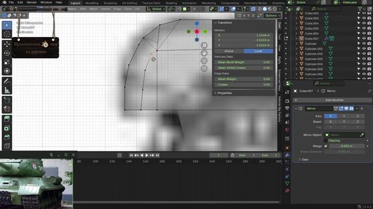The image size is (373, 209).
Task: Toggle the camera view icon in viewport
Action: (x=204, y=60)
